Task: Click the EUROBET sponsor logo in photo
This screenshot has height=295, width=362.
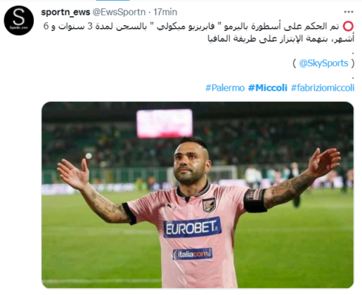Action: pos(192,227)
